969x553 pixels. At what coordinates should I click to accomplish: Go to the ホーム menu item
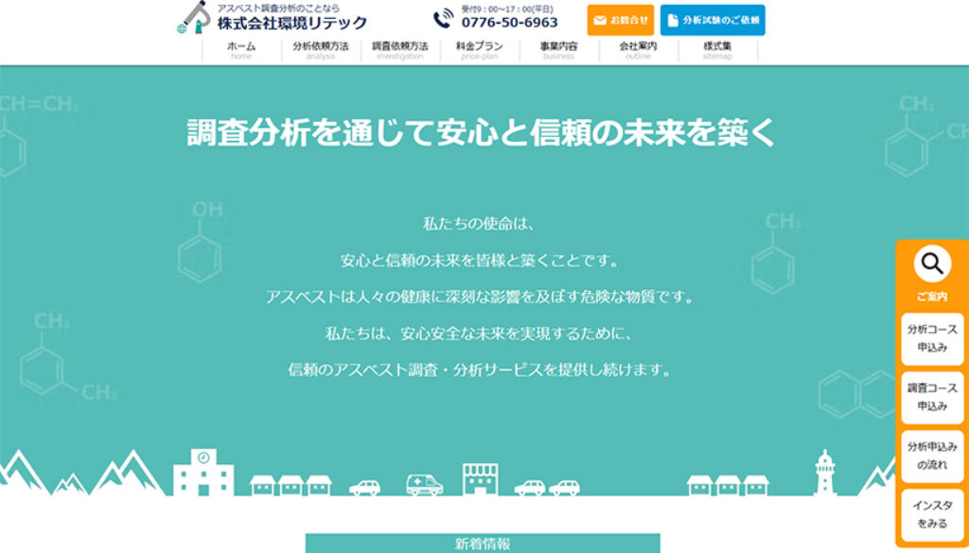click(x=241, y=51)
